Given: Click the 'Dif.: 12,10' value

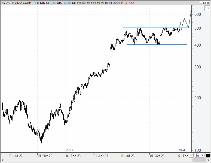Looking at the screenshot, I should (64, 3).
